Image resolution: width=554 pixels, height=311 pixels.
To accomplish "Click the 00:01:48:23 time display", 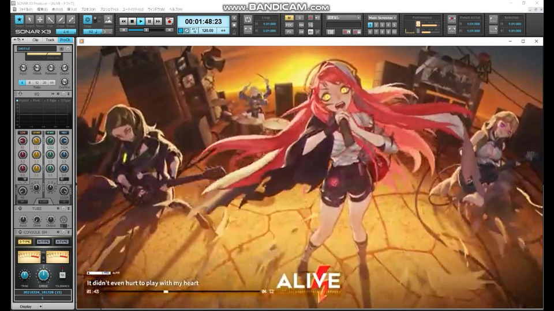I will (203, 21).
